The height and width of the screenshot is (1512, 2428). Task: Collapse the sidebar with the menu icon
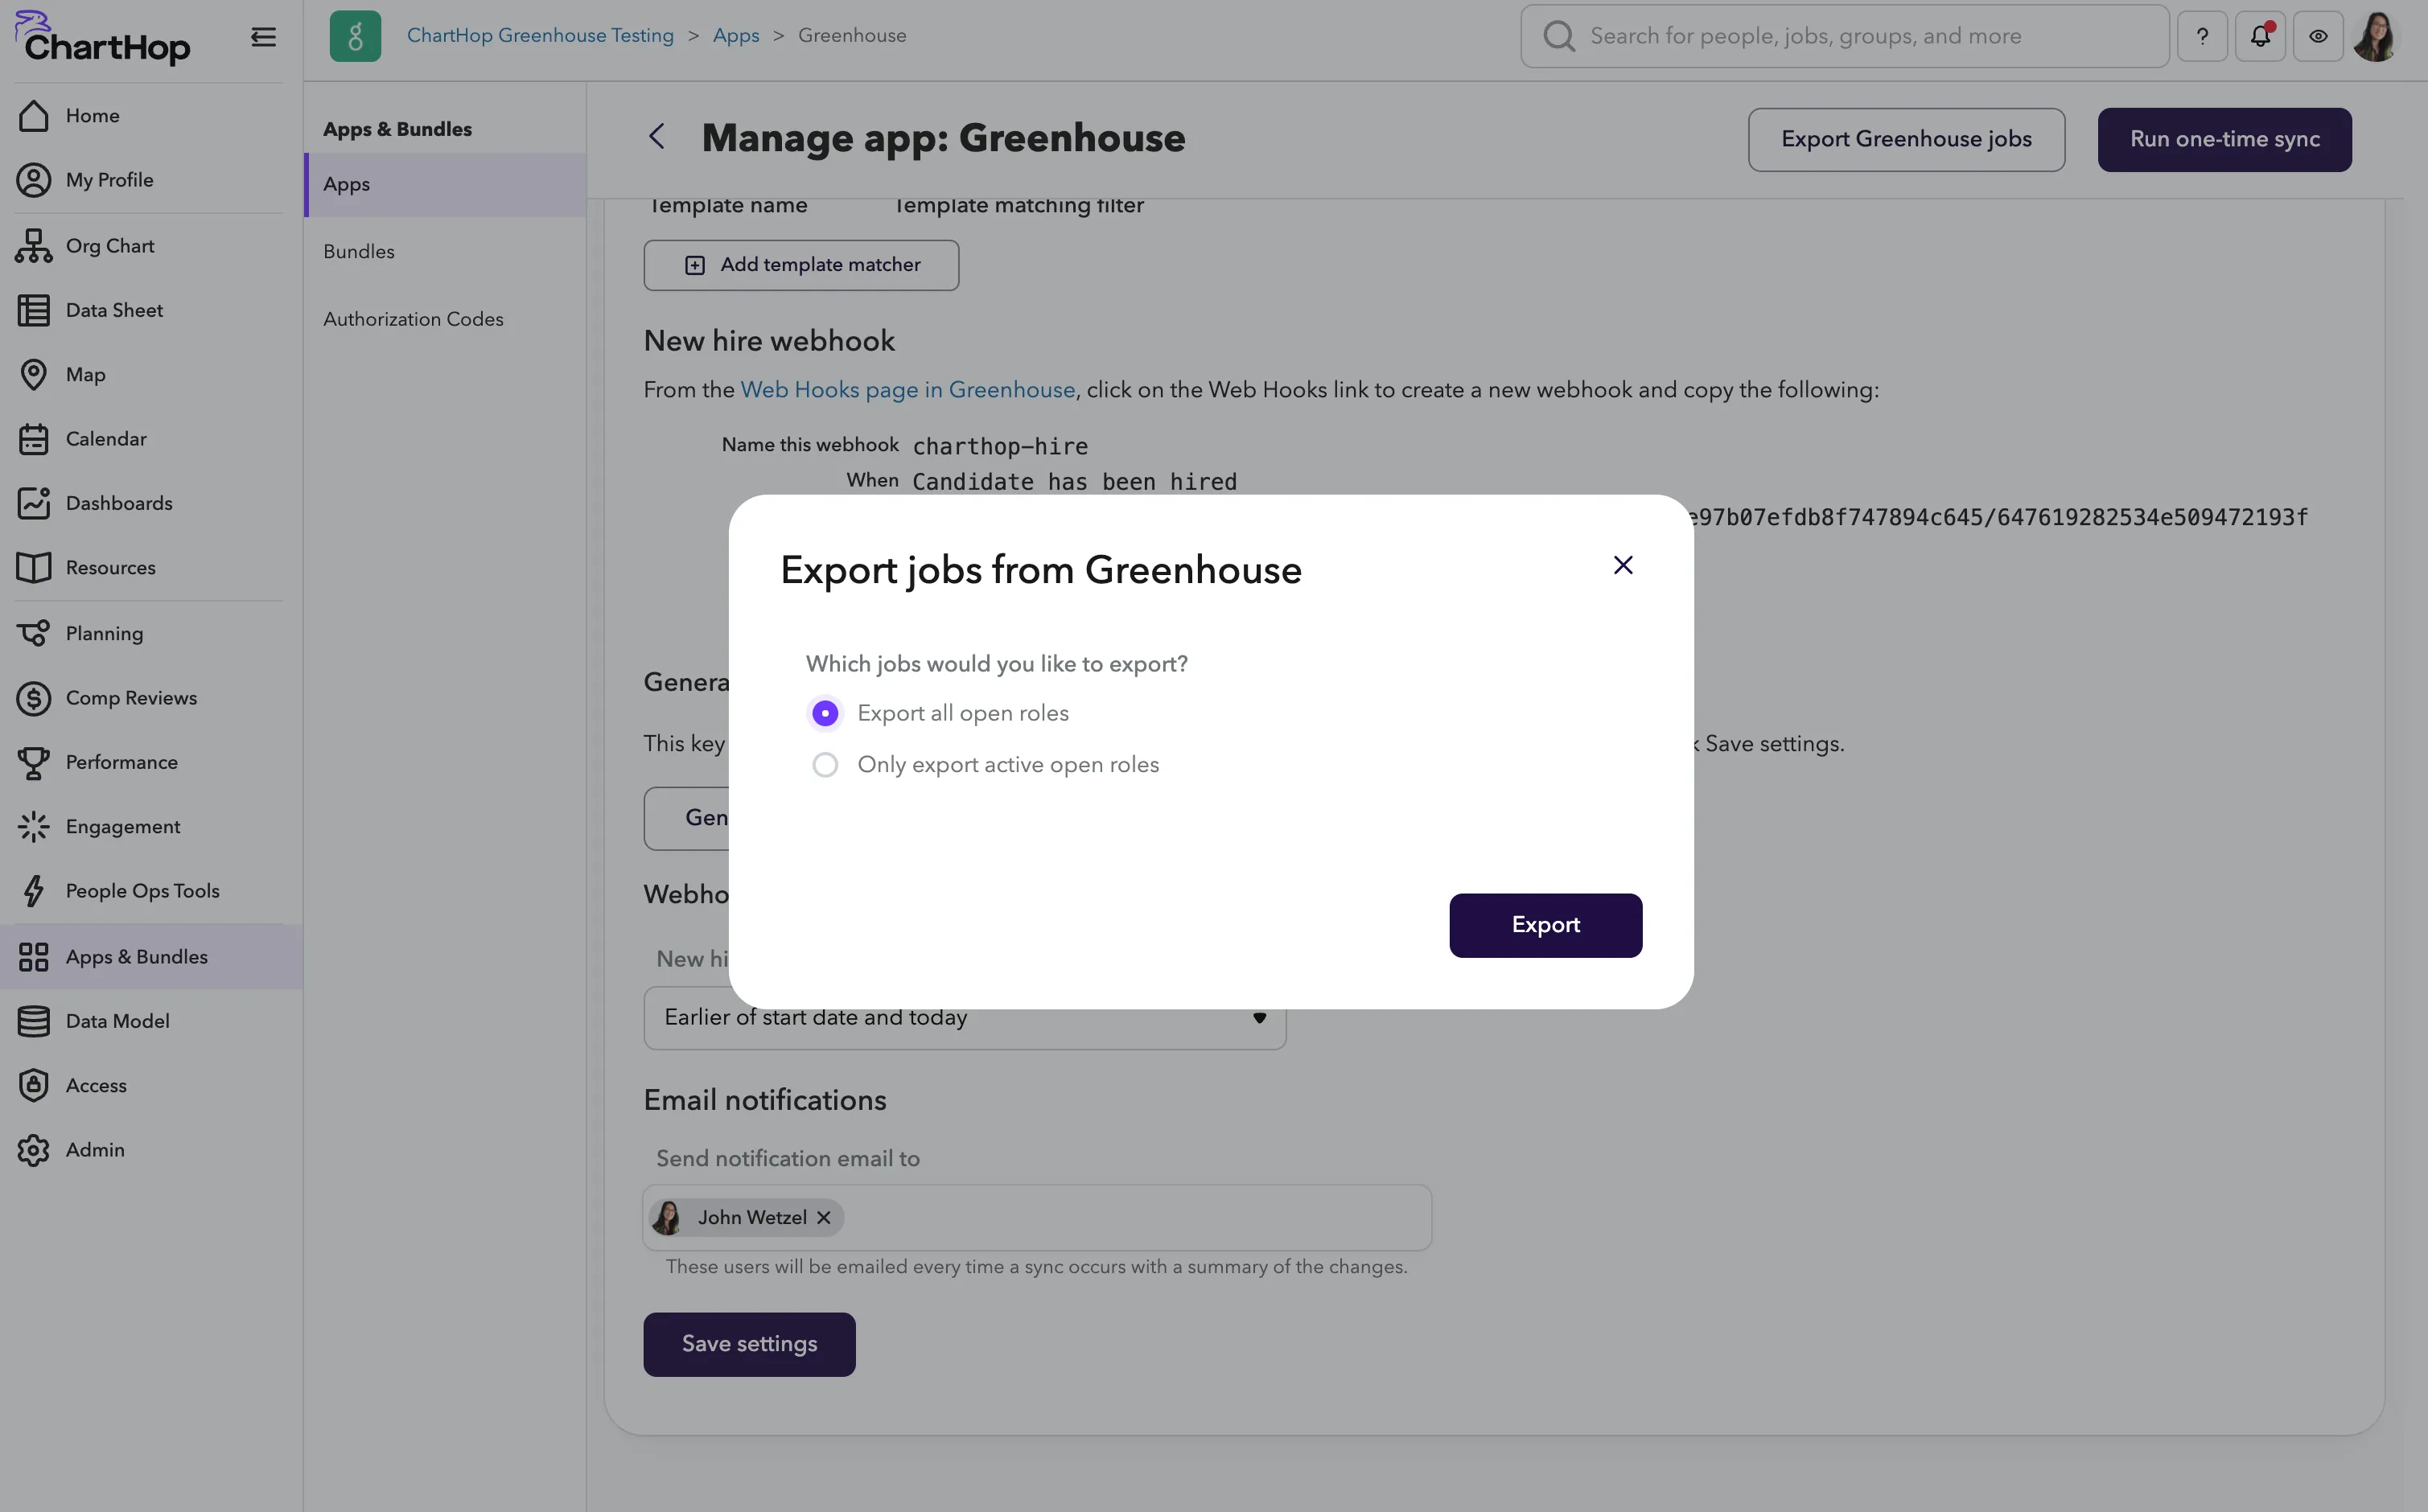pyautogui.click(x=263, y=37)
